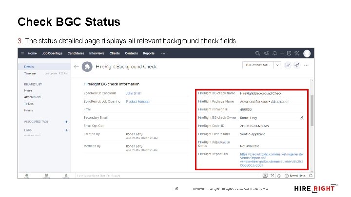The image size is (351, 197).
Task: Click the owner user icon beside Ronen Levy
Action: (x=302, y=118)
